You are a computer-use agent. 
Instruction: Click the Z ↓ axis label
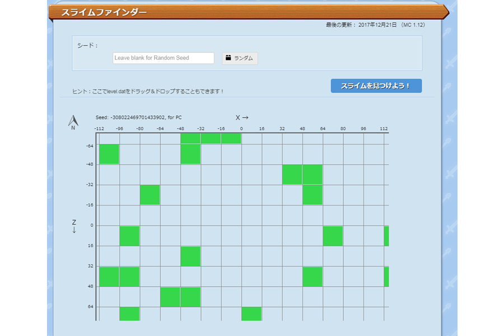click(74, 226)
